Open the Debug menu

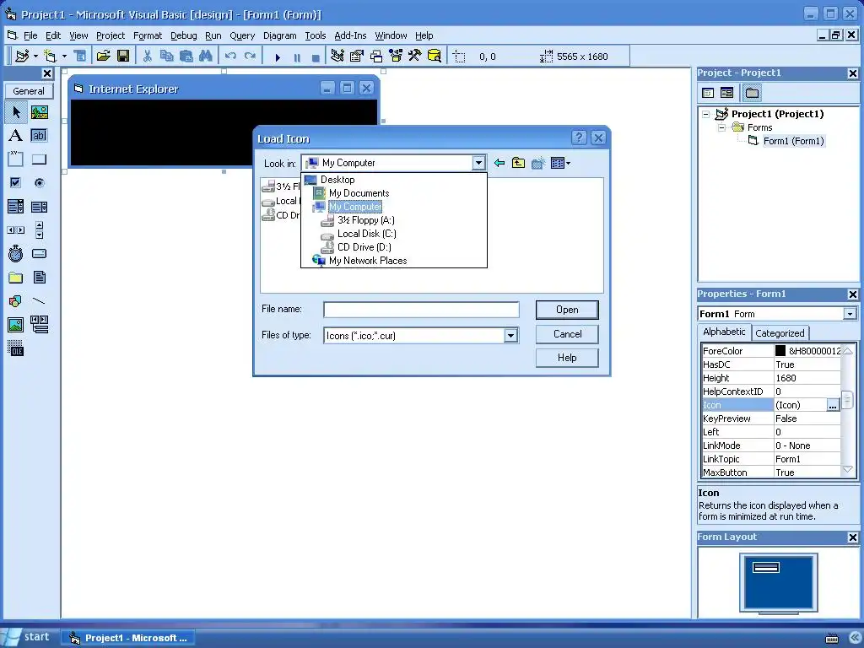[x=183, y=35]
